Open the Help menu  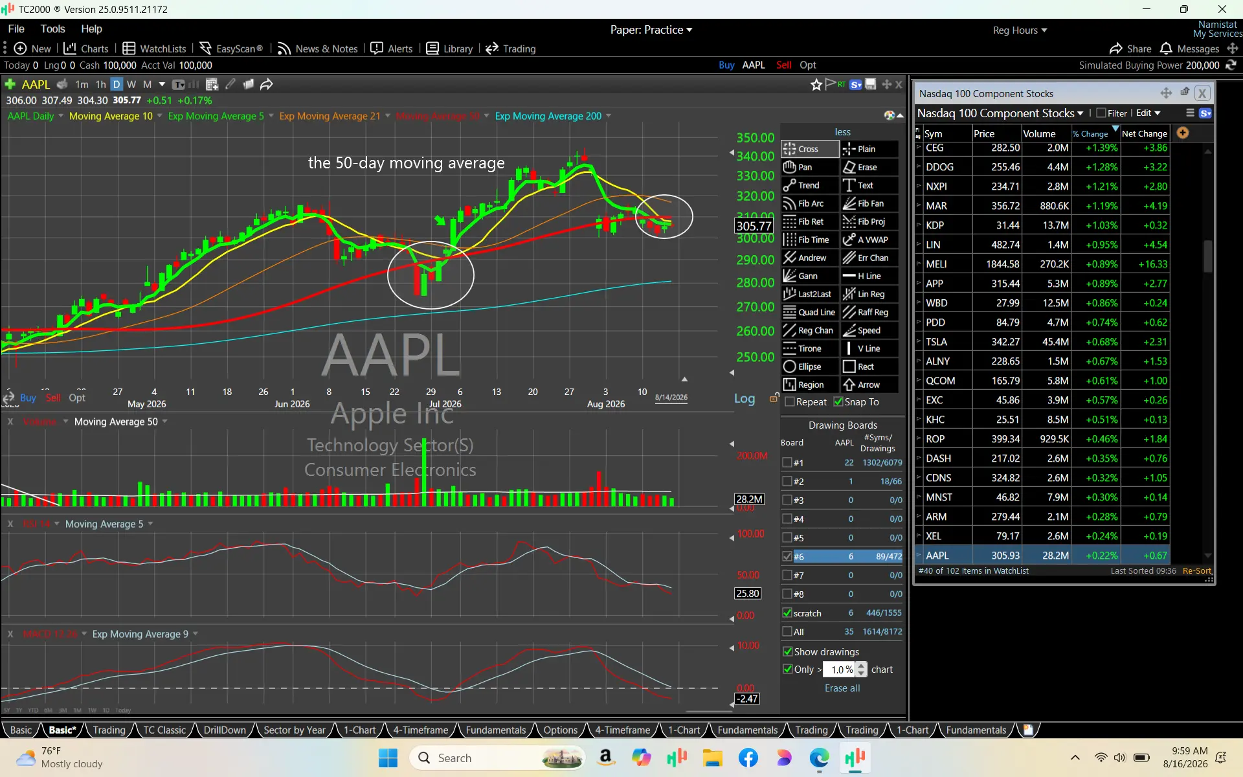pyautogui.click(x=91, y=29)
